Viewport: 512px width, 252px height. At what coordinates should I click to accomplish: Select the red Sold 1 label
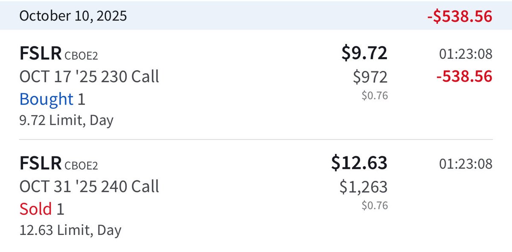[41, 209]
